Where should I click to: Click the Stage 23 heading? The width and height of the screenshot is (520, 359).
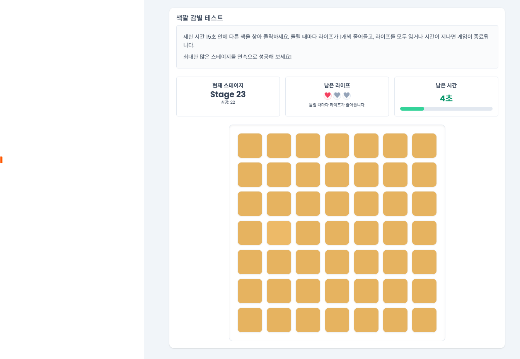point(228,94)
